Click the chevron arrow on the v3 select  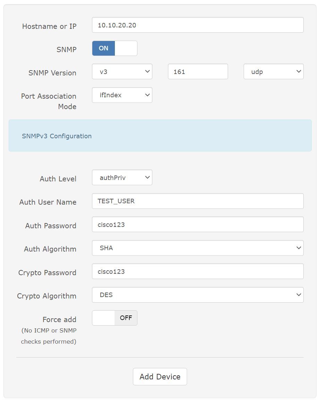pyautogui.click(x=147, y=72)
